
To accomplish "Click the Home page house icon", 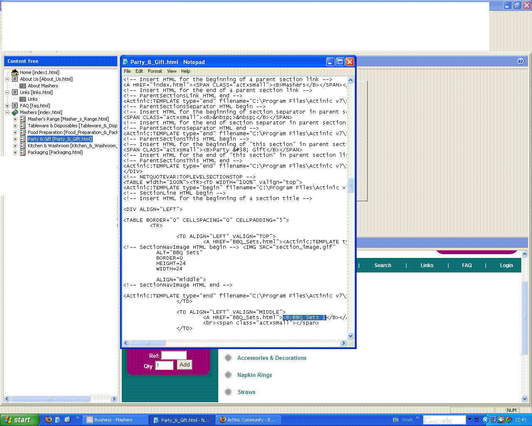I will click(15, 72).
